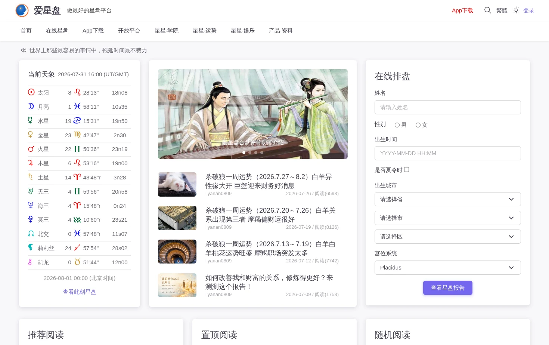
Task: Open the white cat article thumbnail
Action: pyautogui.click(x=177, y=184)
